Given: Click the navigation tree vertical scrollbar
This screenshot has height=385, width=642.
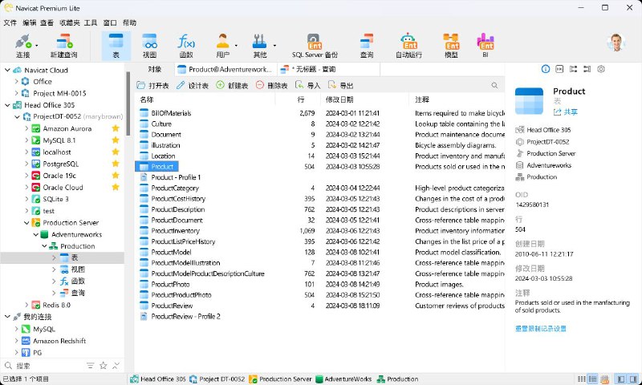Looking at the screenshot, I should [x=128, y=104].
